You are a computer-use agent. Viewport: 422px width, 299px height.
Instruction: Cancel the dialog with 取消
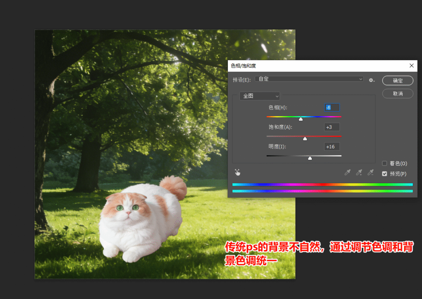(397, 93)
